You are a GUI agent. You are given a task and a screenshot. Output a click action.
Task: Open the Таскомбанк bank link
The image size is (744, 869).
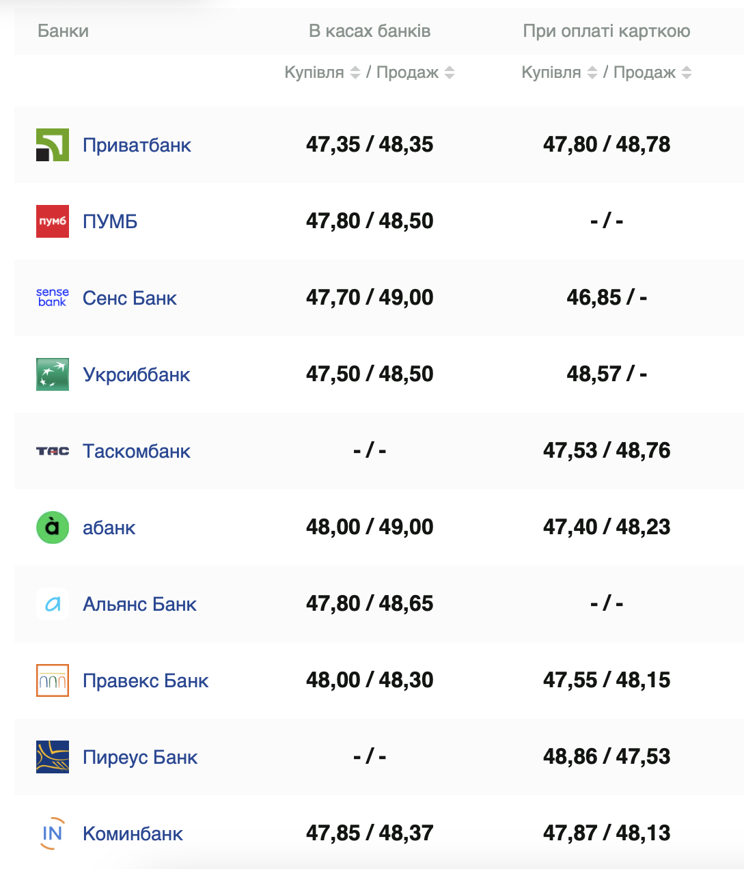(136, 451)
